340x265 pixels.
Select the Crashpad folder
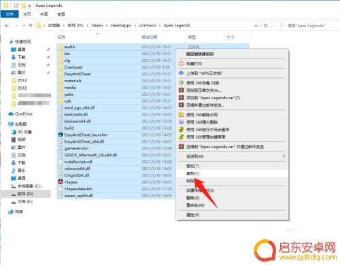pos(73,67)
